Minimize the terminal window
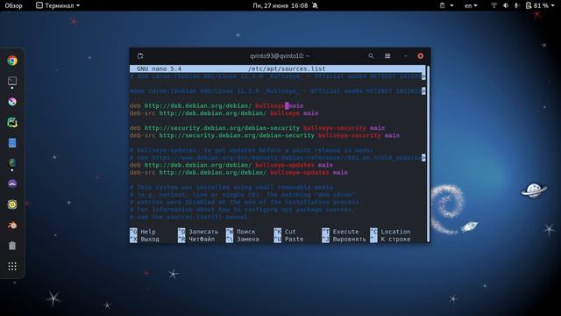This screenshot has height=316, width=561. click(x=405, y=56)
